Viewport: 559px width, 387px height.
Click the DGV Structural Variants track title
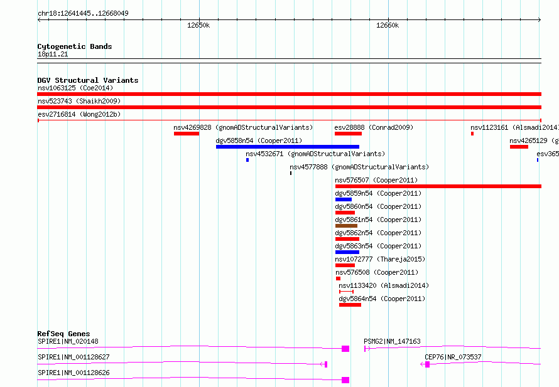coord(88,80)
